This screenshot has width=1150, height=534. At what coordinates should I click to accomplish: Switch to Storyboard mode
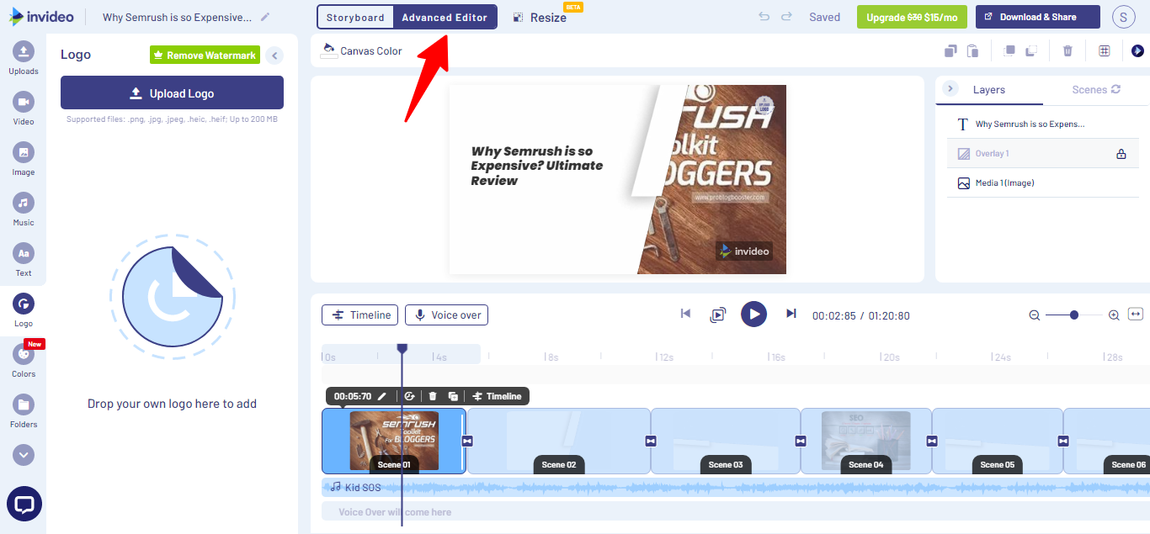pos(355,17)
